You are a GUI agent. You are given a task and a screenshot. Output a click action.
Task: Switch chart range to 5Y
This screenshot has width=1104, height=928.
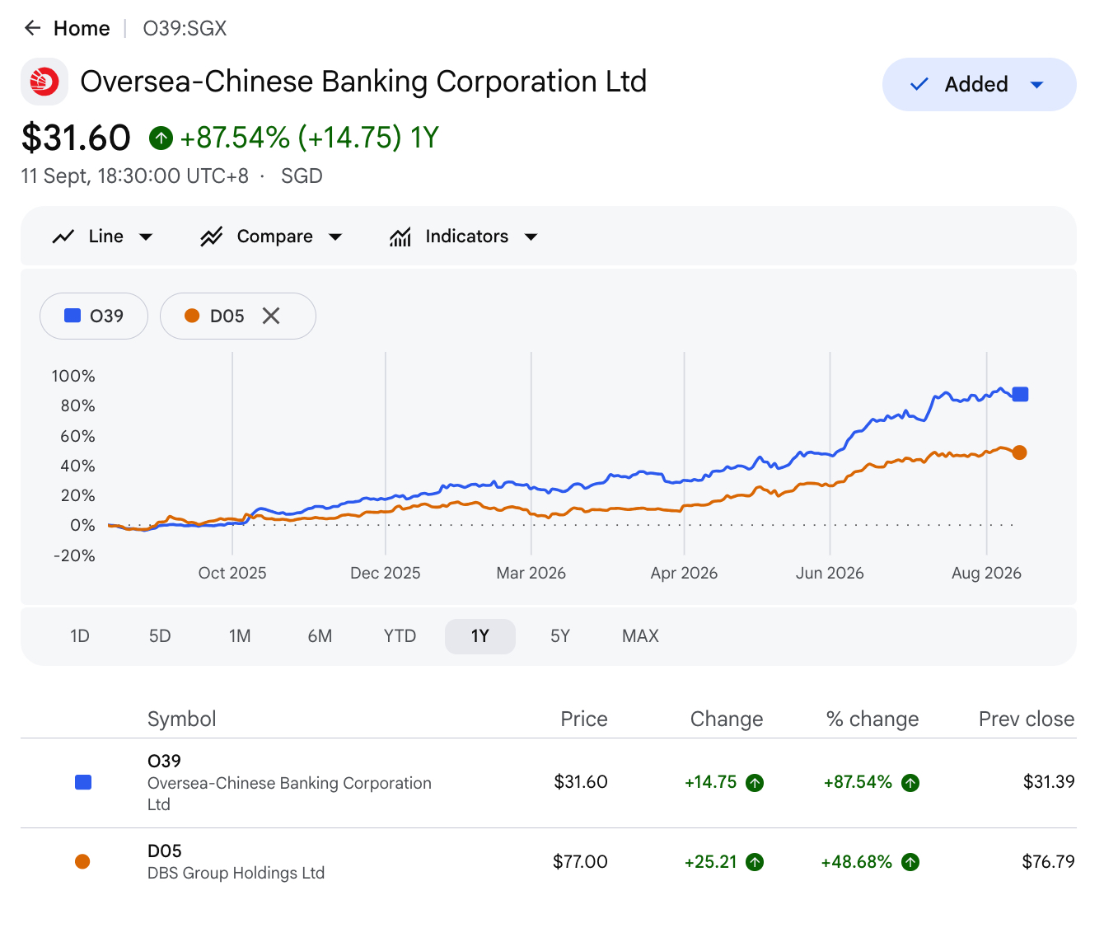[560, 636]
